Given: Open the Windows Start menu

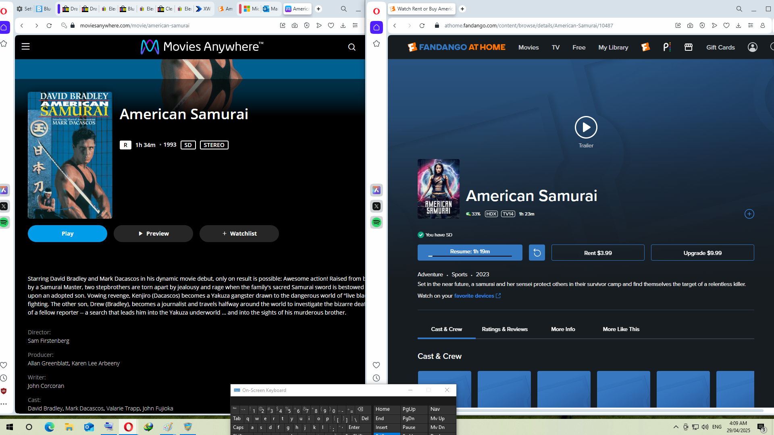Looking at the screenshot, I should coord(10,427).
